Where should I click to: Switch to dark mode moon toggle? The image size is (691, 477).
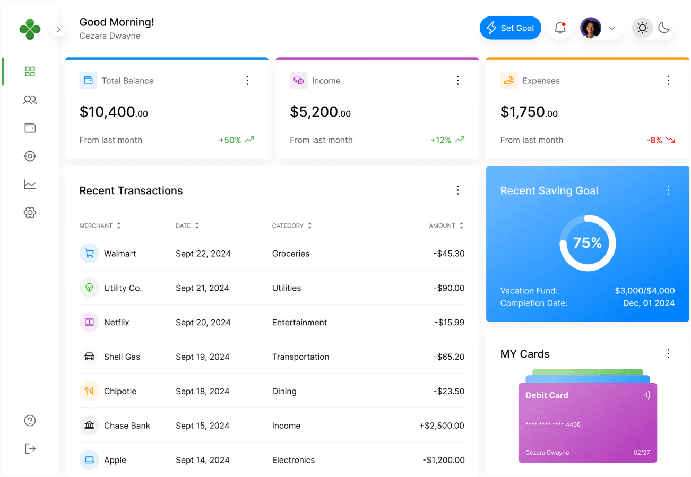(664, 28)
